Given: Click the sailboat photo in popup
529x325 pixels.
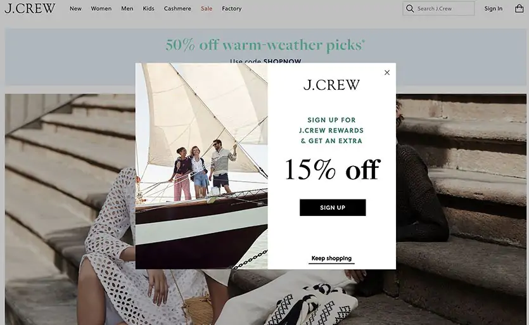Looking at the screenshot, I should click(x=201, y=166).
